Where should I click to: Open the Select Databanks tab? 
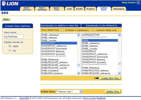(x=42, y=9)
